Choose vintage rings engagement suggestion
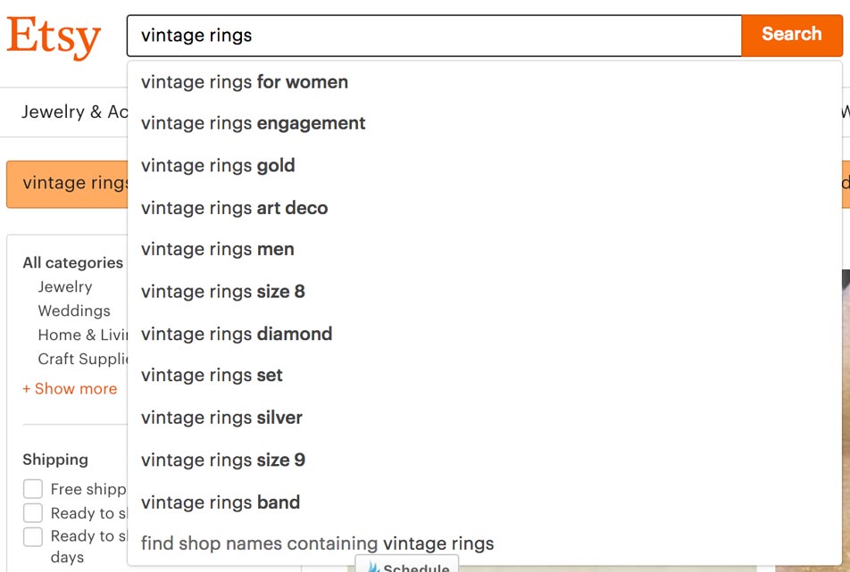850x572 pixels. 484,123
